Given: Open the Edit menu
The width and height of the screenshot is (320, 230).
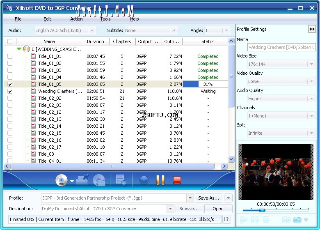Looking at the screenshot, I should point(47,19).
